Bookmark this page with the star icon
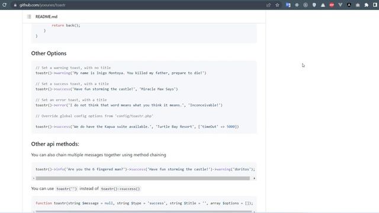This screenshot has height=213, width=379. point(277,5)
